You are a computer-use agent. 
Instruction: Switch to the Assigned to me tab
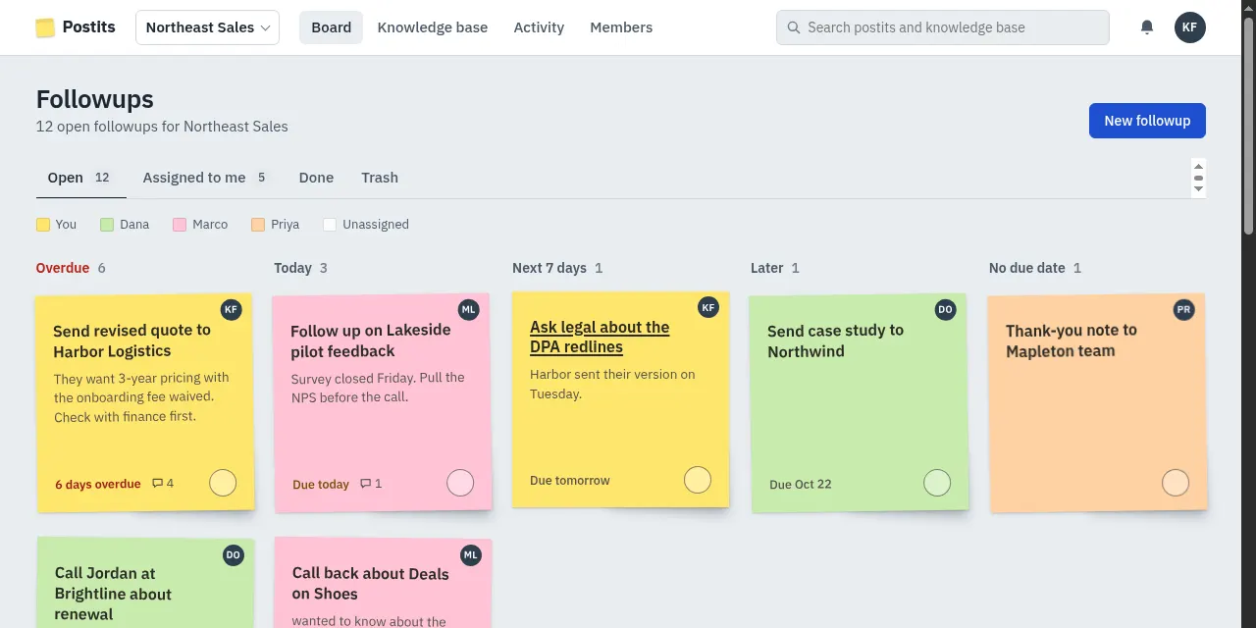point(205,178)
